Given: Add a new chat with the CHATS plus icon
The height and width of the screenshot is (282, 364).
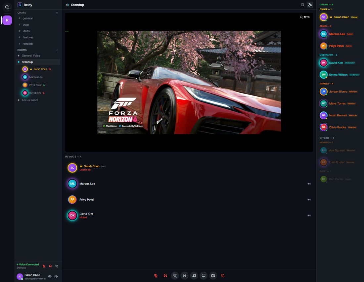Looking at the screenshot, I should coord(57,13).
